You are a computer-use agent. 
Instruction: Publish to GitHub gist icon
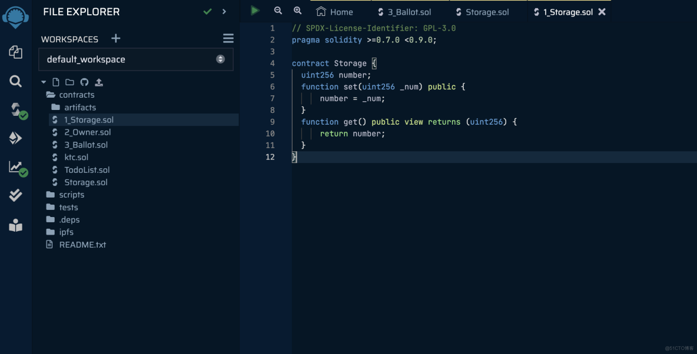click(x=84, y=82)
